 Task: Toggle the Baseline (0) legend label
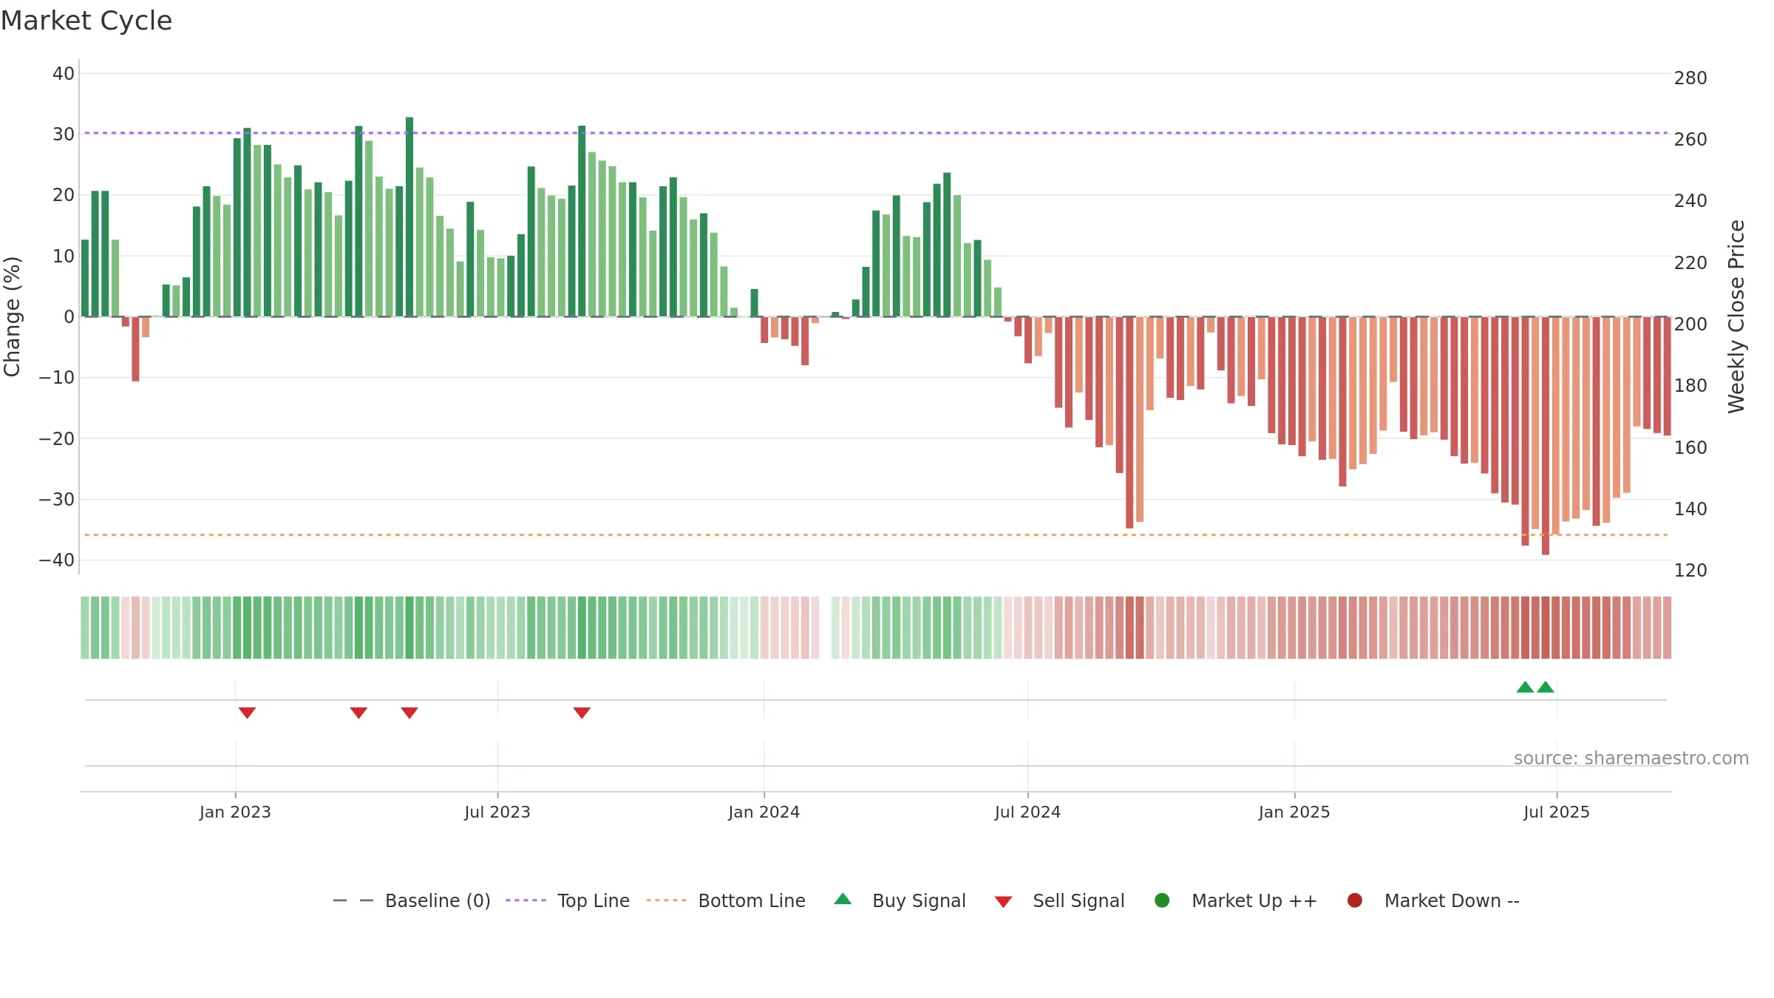pos(438,901)
